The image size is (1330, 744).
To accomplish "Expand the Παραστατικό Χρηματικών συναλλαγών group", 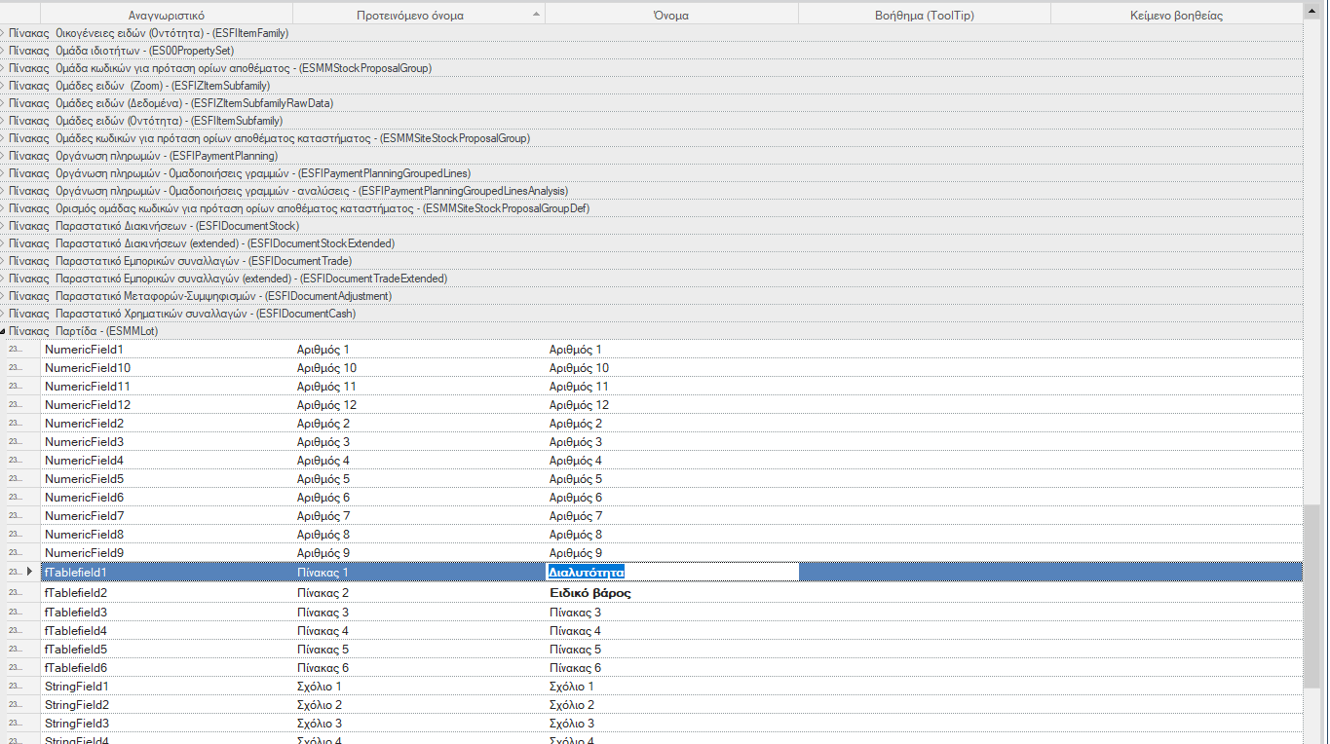I will point(3,314).
